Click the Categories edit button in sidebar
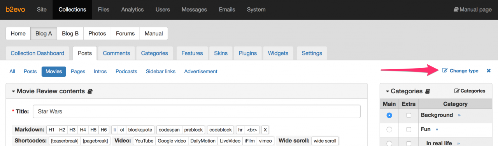The width and height of the screenshot is (498, 146). (x=470, y=91)
